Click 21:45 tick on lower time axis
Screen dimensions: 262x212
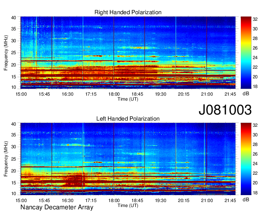click(x=230, y=200)
